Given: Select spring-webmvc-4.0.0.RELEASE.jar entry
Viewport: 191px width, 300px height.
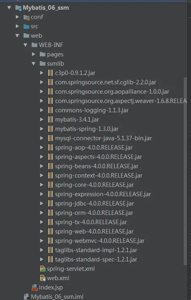Looking at the screenshot, I should tap(100, 241).
